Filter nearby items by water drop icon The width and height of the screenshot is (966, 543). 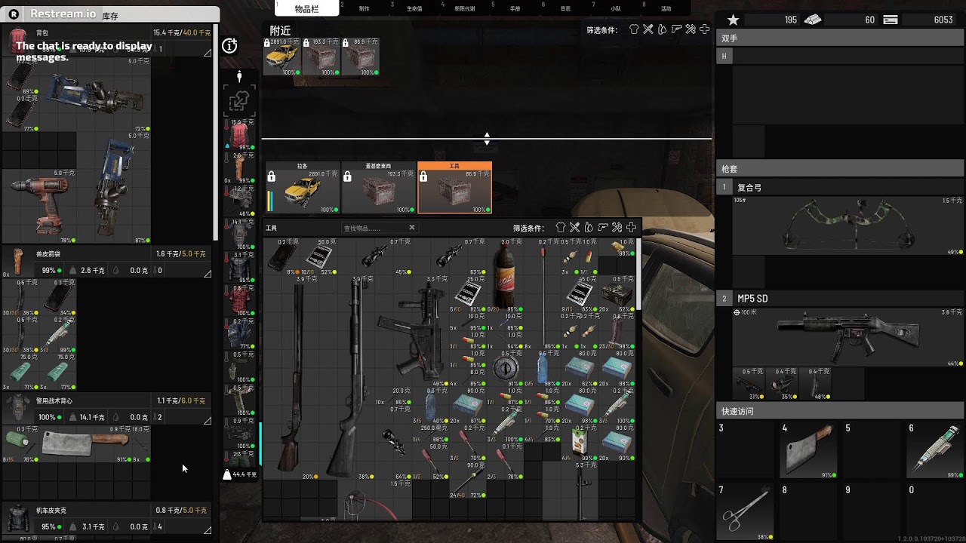click(x=662, y=29)
